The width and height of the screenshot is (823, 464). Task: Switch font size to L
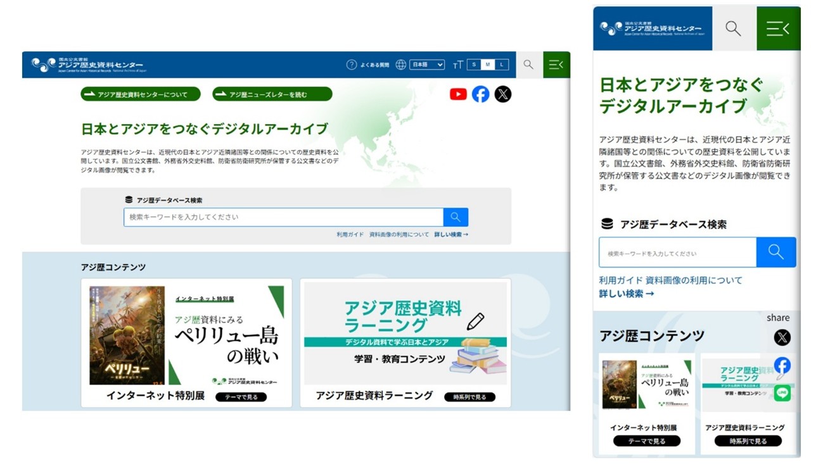tap(502, 65)
